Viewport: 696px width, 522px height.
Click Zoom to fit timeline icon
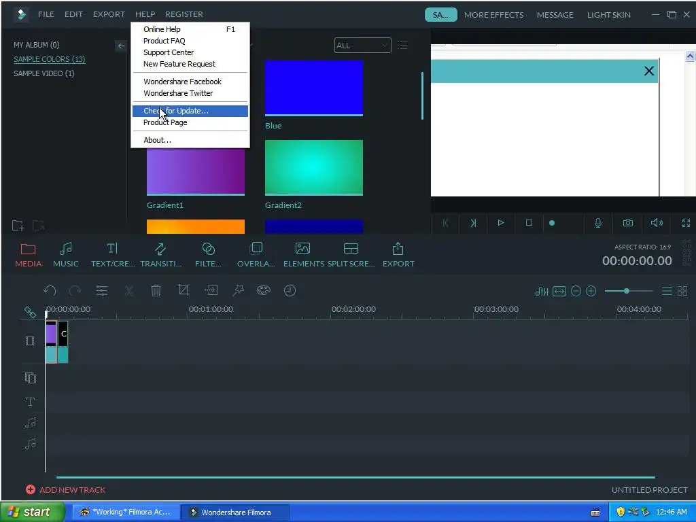[559, 291]
